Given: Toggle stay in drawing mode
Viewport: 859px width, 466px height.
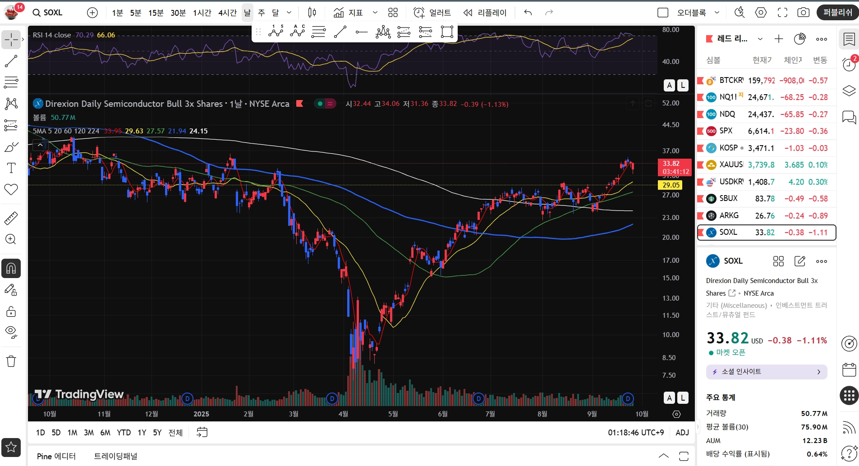Looking at the screenshot, I should [x=11, y=290].
